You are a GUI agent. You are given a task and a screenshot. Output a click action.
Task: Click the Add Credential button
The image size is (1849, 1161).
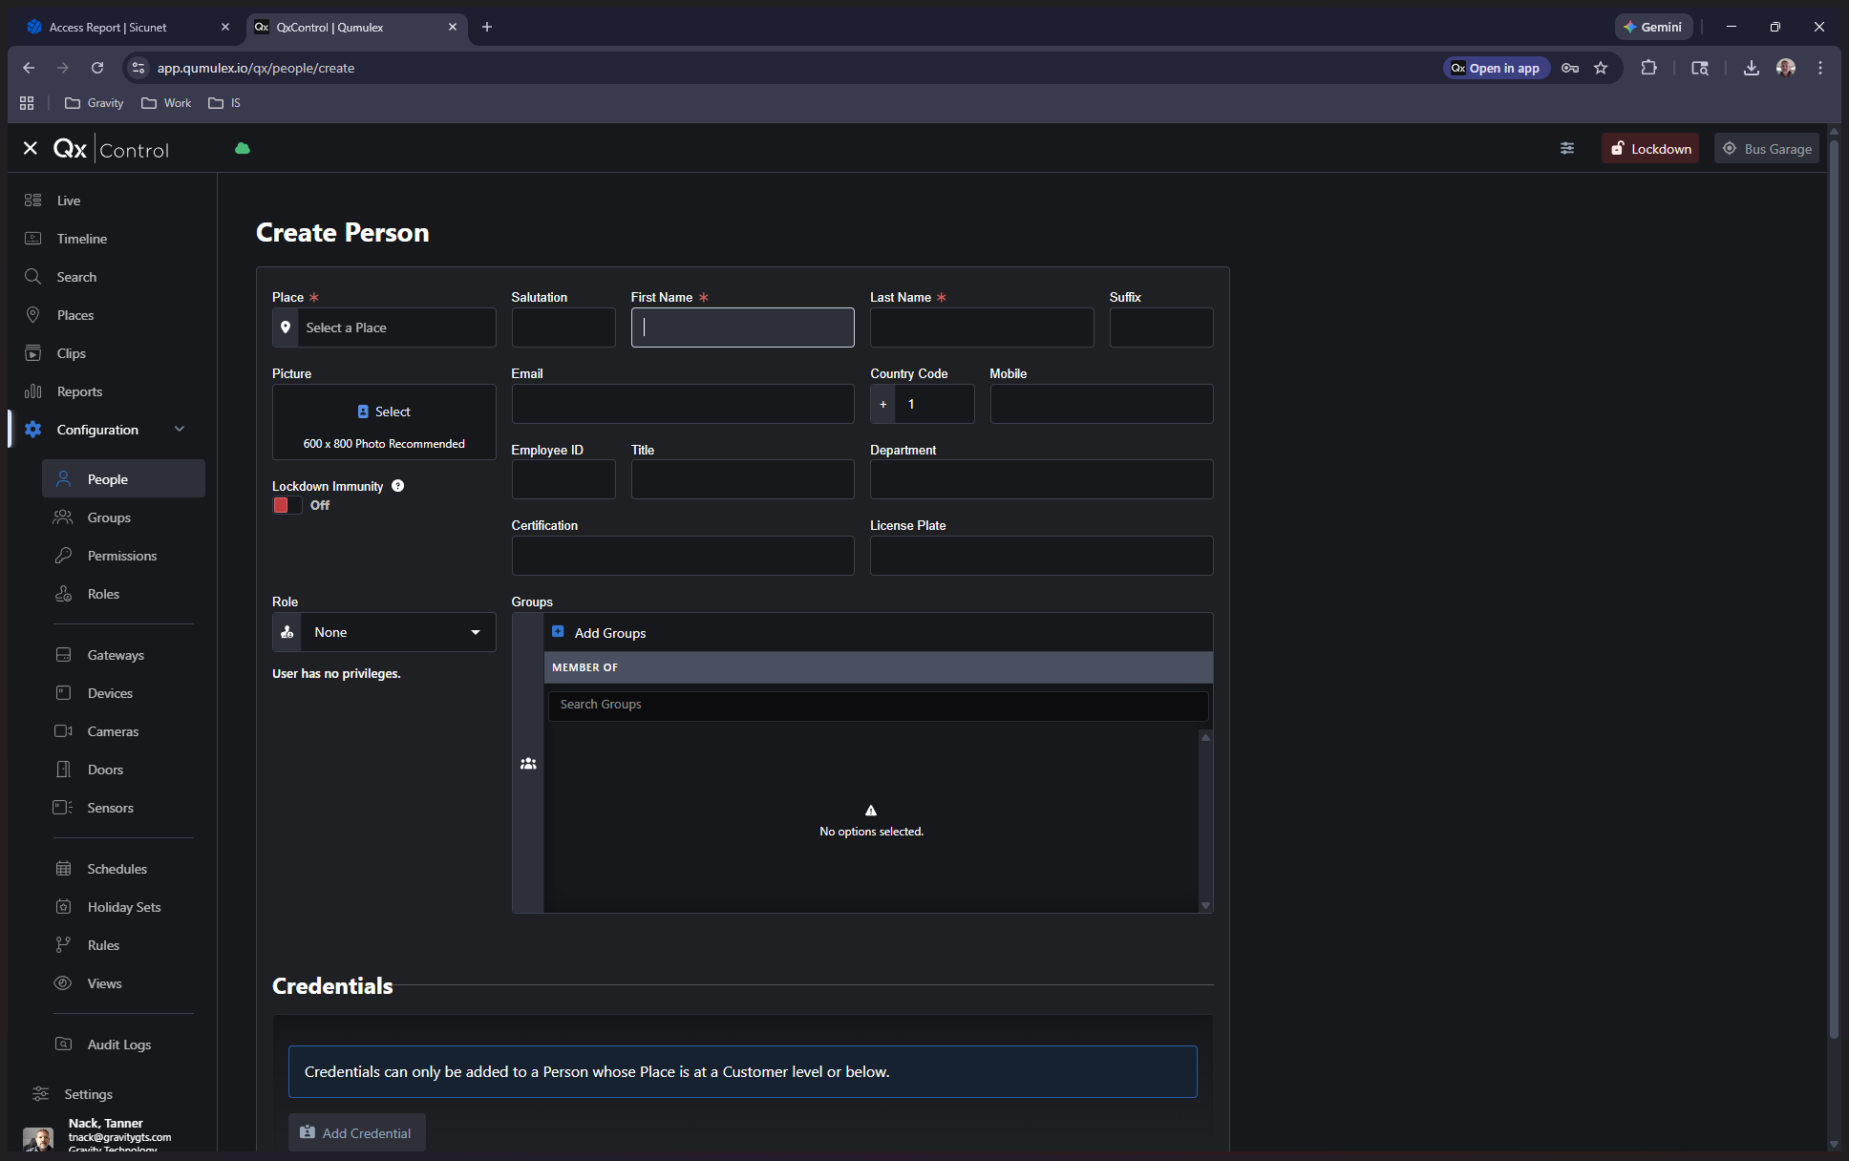(x=356, y=1132)
